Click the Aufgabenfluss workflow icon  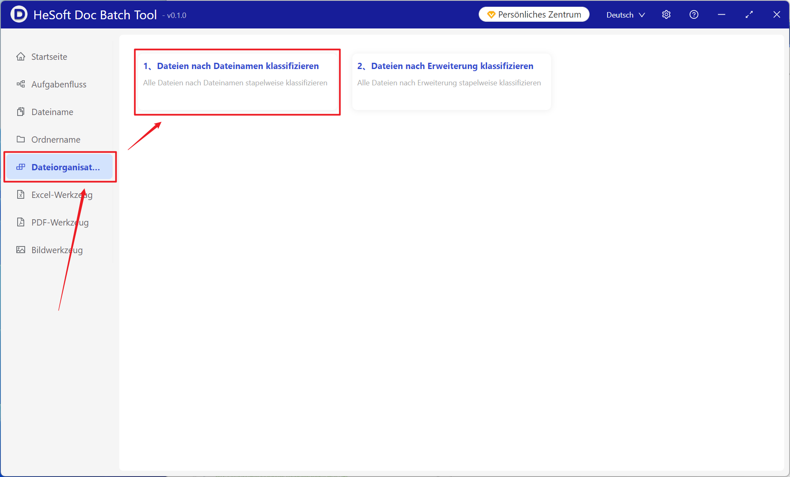click(21, 84)
